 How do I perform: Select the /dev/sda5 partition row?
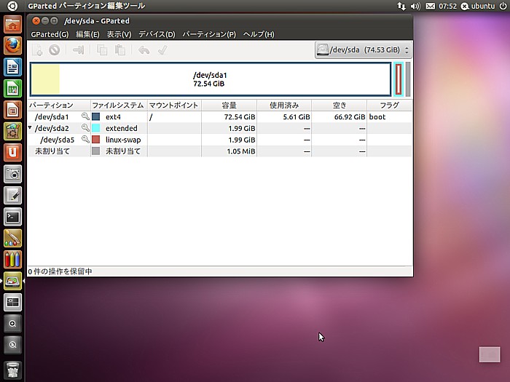pyautogui.click(x=220, y=140)
